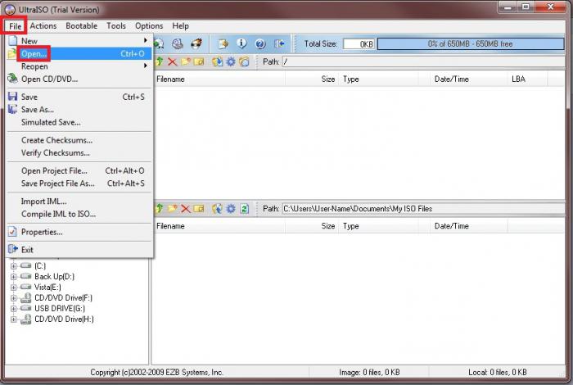Choose Open... from the File menu
The height and width of the screenshot is (385, 573).
(34, 53)
